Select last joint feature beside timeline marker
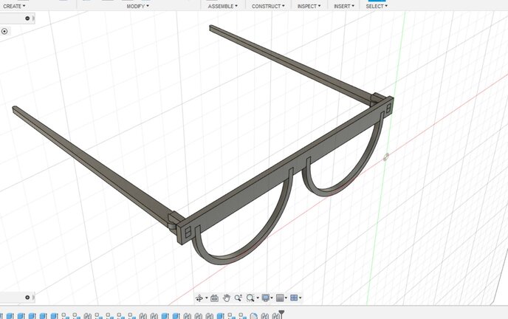This screenshot has height=319, width=508. point(275,315)
